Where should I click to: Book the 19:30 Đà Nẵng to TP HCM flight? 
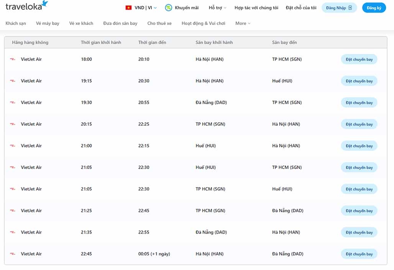pos(359,103)
